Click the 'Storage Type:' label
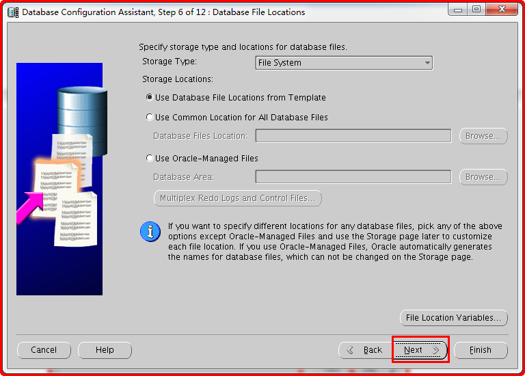This screenshot has height=376, width=525. pyautogui.click(x=170, y=62)
